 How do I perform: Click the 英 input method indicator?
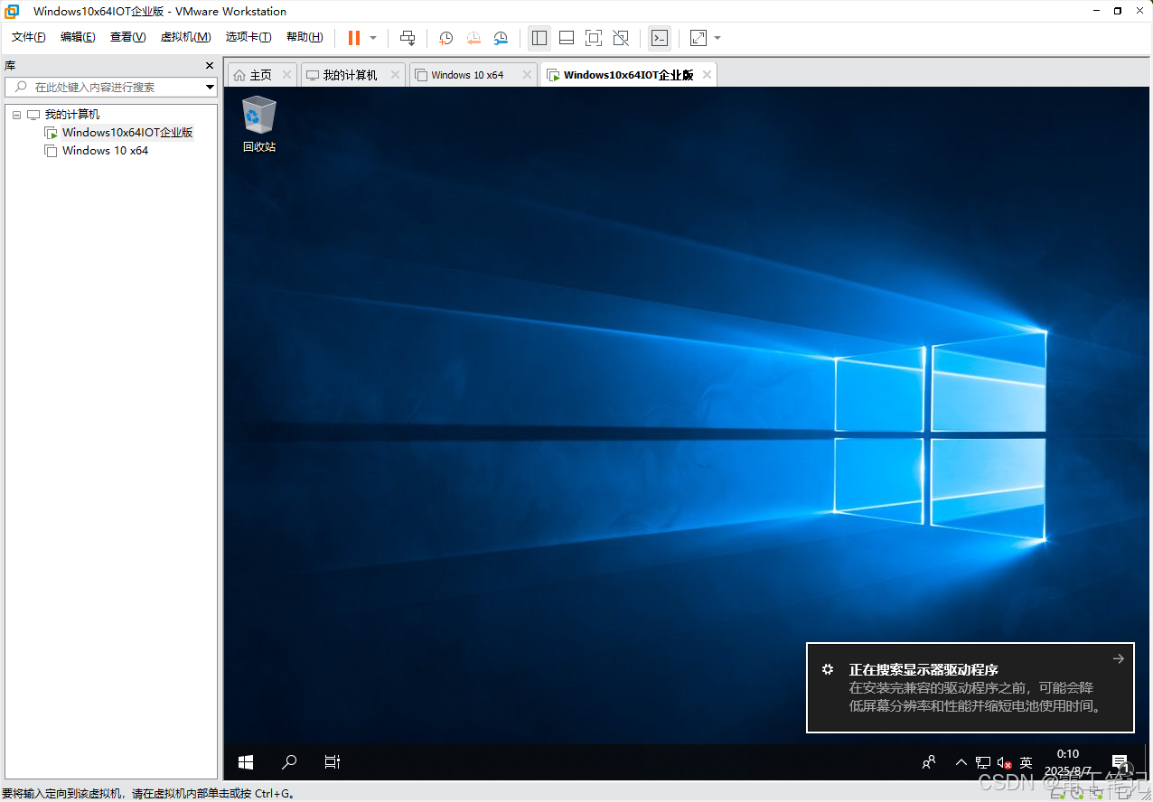[x=1026, y=762]
